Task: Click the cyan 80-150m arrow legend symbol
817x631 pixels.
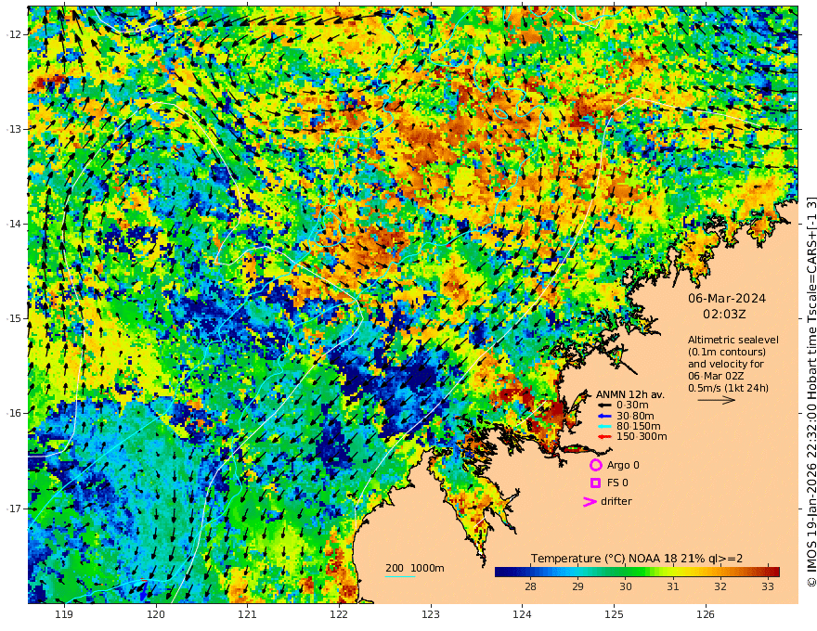Action: coord(603,427)
